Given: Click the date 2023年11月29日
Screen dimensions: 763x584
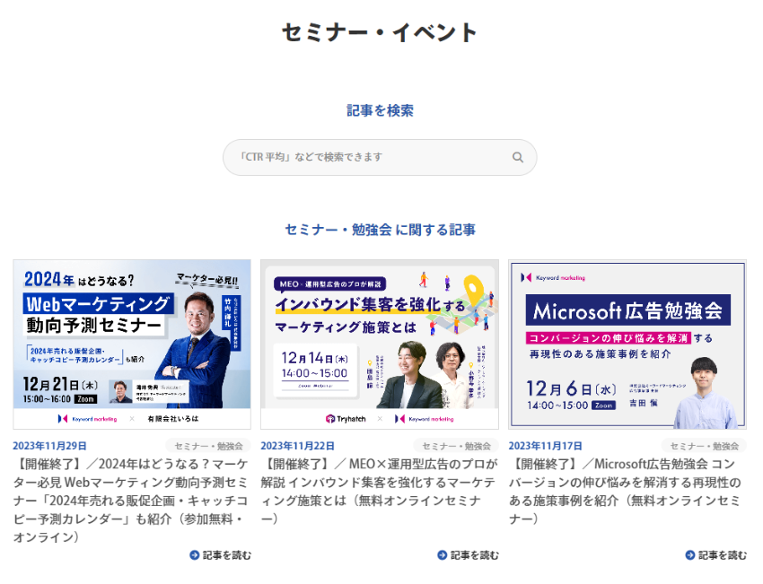Looking at the screenshot, I should 49,446.
